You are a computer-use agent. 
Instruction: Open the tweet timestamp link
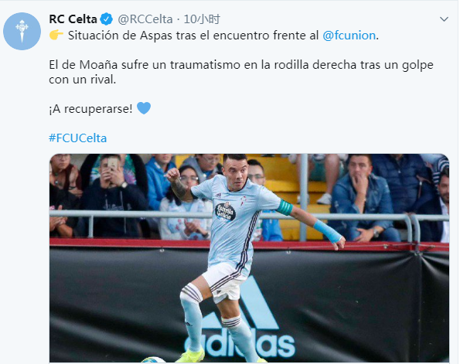(202, 19)
